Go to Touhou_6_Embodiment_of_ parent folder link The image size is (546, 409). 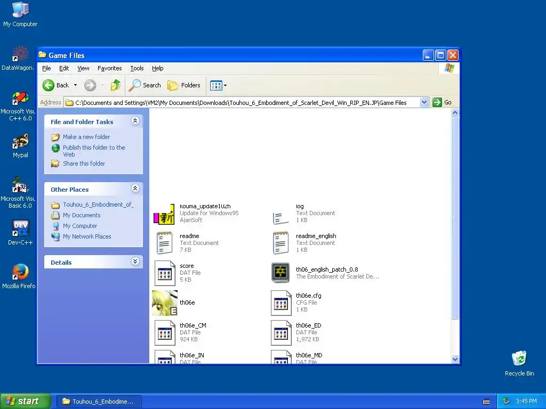tap(98, 204)
